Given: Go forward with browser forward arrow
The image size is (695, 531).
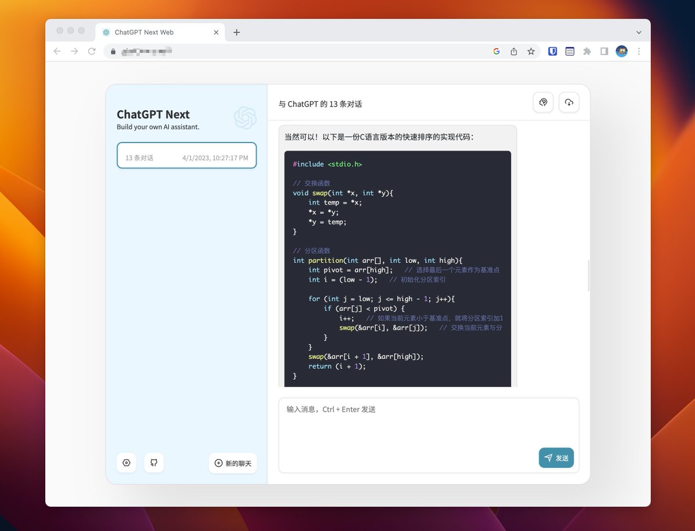Looking at the screenshot, I should pyautogui.click(x=74, y=51).
